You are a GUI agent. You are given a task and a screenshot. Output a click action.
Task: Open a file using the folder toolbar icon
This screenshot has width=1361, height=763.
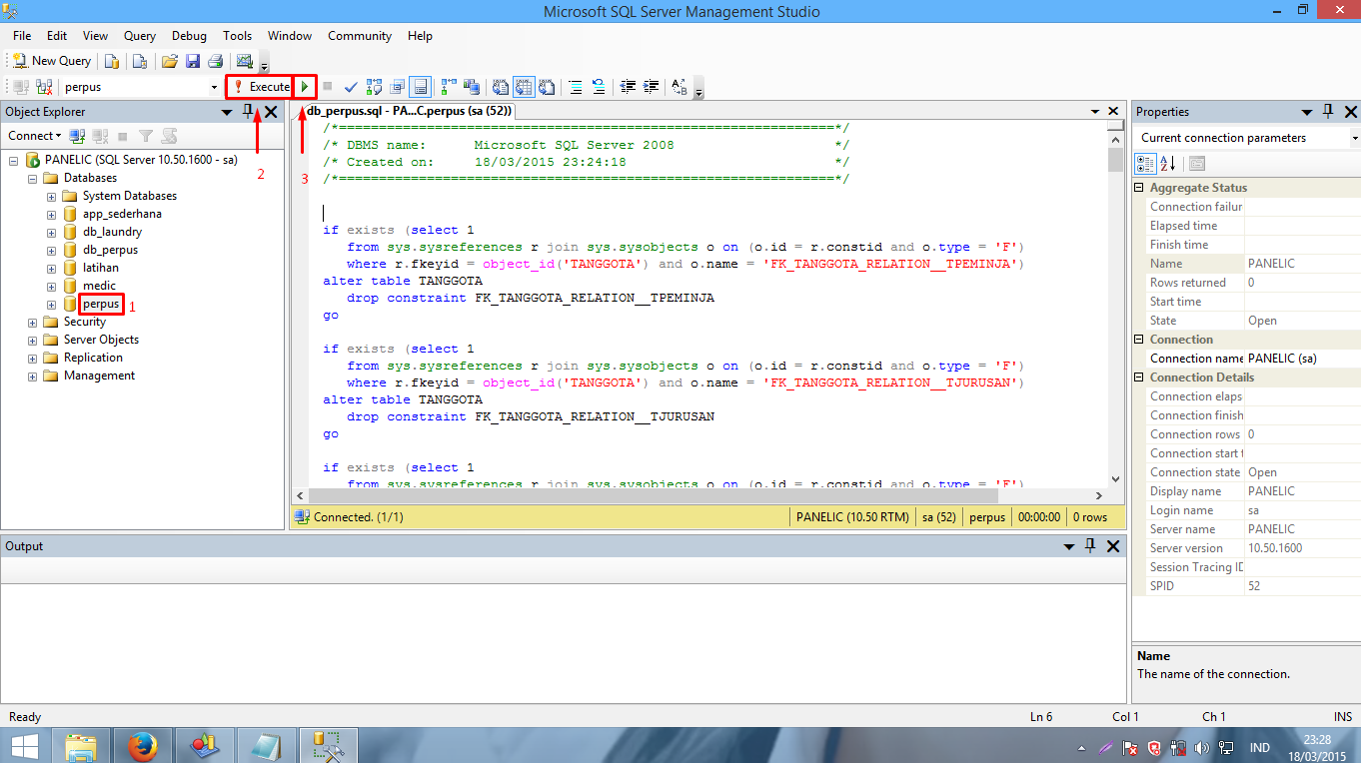pos(170,60)
